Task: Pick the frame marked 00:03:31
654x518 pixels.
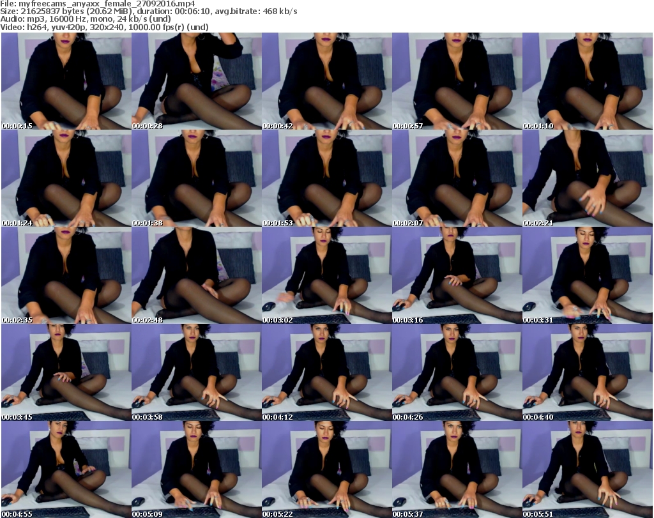Action: pyautogui.click(x=588, y=275)
